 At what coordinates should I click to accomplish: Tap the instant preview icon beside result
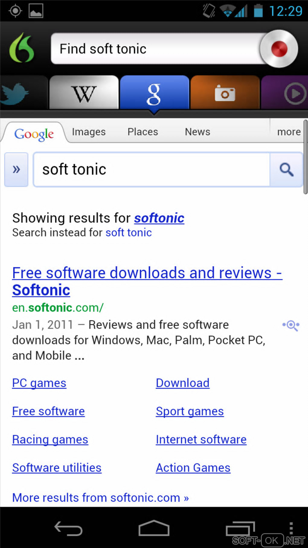(291, 325)
